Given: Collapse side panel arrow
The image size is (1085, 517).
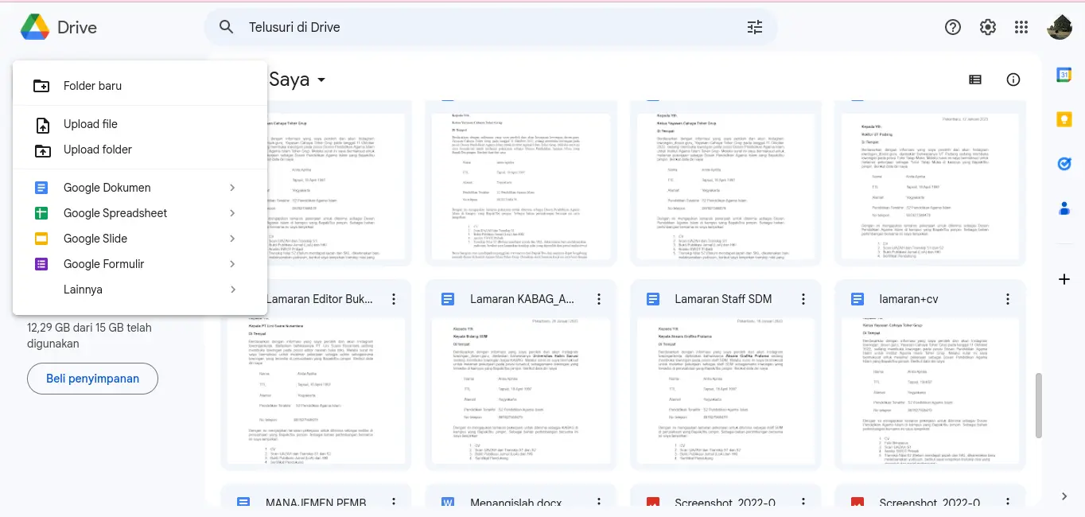Looking at the screenshot, I should (1064, 496).
